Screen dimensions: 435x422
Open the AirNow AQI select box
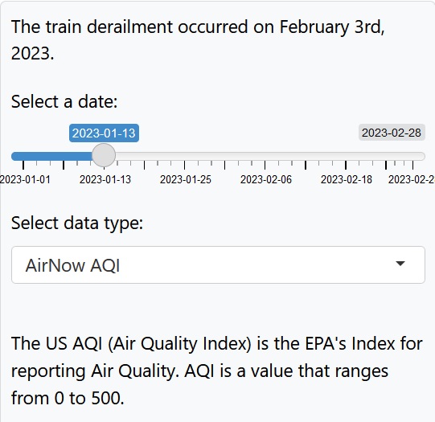tap(218, 264)
